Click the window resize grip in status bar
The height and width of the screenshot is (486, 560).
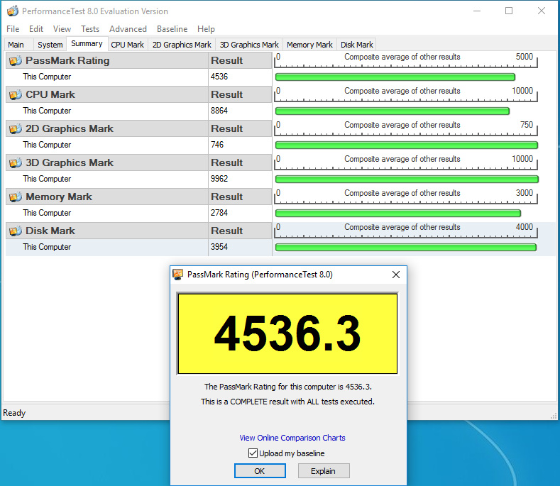pos(554,416)
